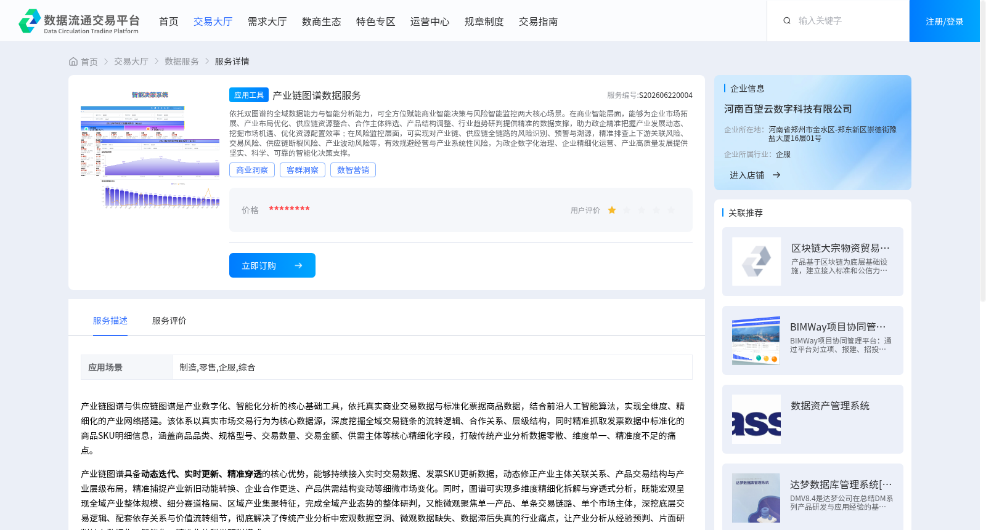Select the 数智营销 tag
The height and width of the screenshot is (530, 986).
(353, 170)
